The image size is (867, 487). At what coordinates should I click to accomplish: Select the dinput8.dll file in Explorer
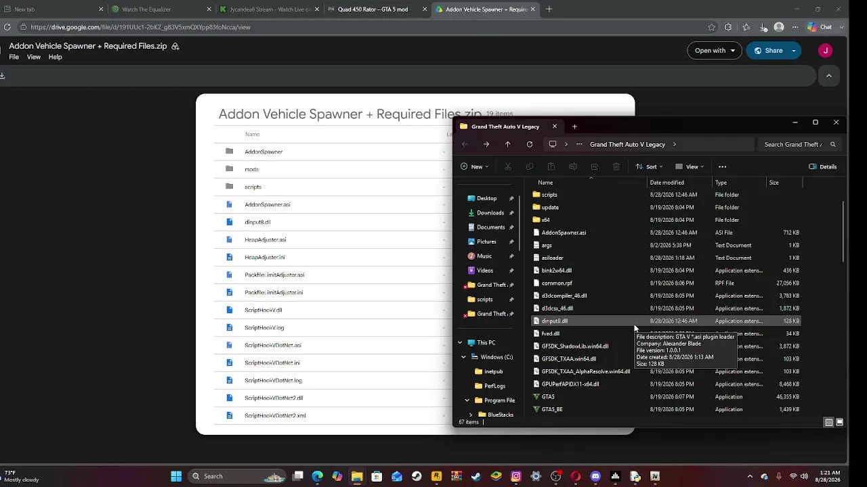pos(667,321)
